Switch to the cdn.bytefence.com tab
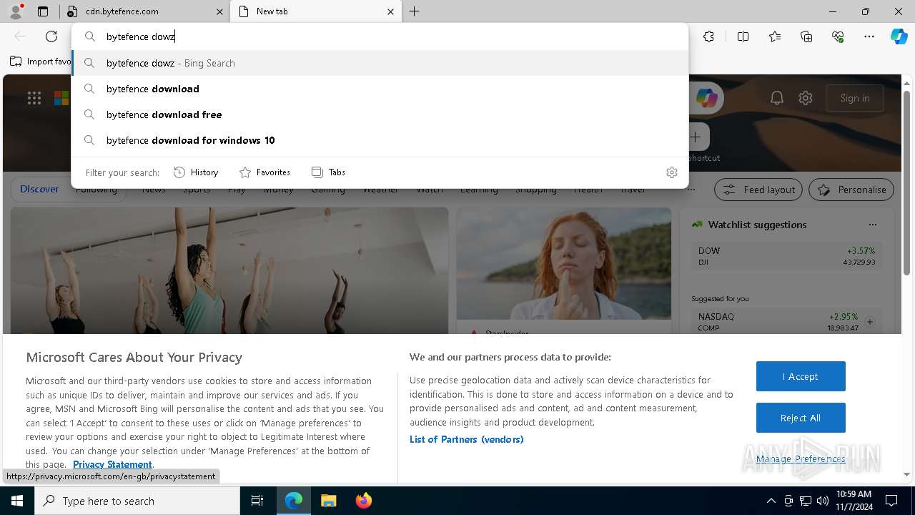 (144, 11)
